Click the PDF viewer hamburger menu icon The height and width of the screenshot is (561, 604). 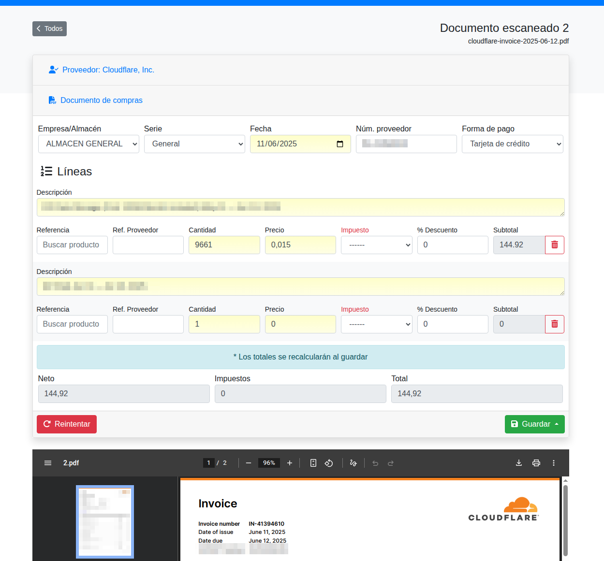(48, 463)
